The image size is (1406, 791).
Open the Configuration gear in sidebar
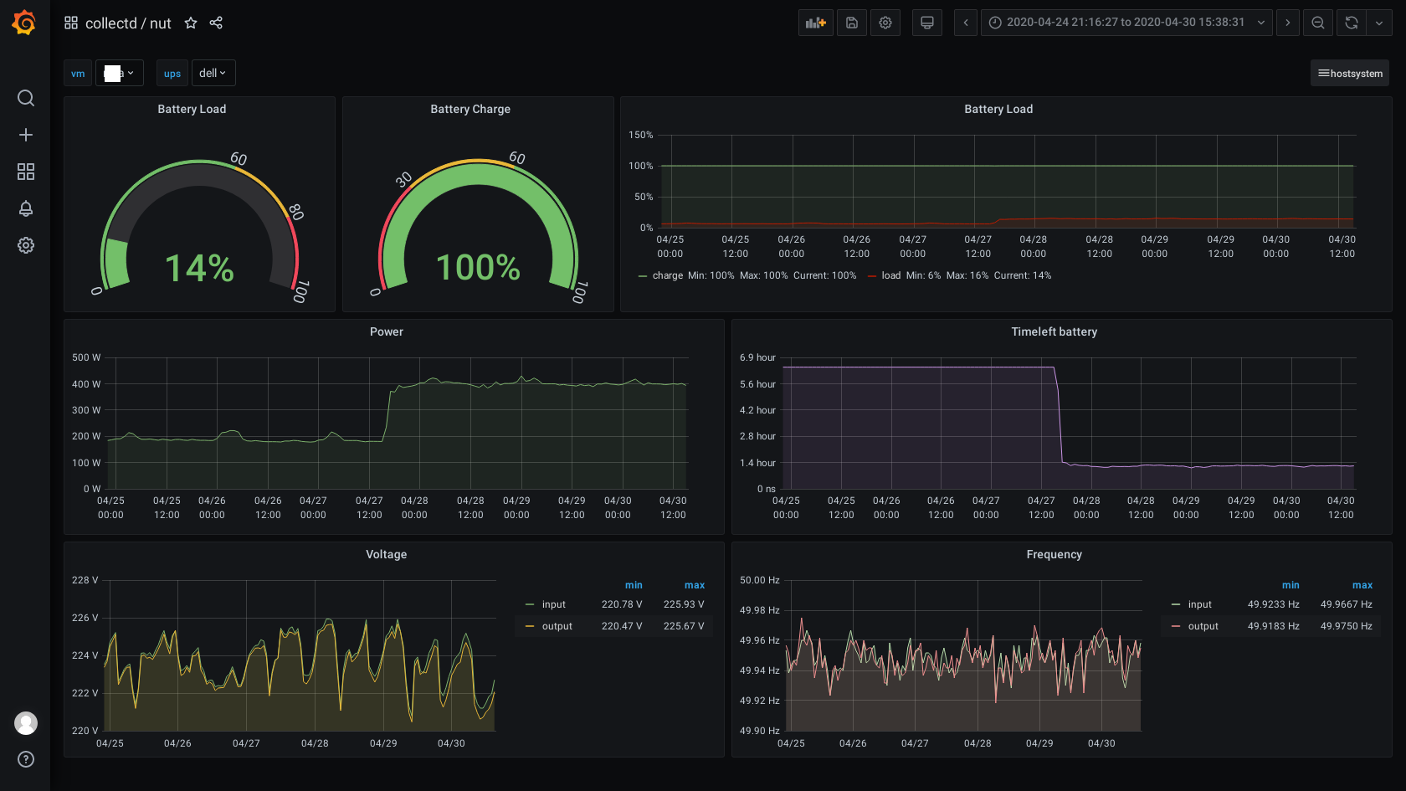click(26, 245)
